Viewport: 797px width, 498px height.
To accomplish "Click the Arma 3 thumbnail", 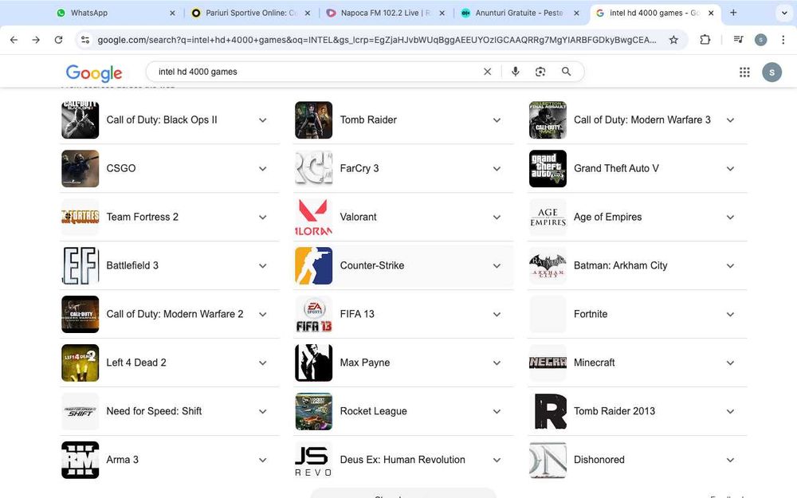I will [x=80, y=460].
